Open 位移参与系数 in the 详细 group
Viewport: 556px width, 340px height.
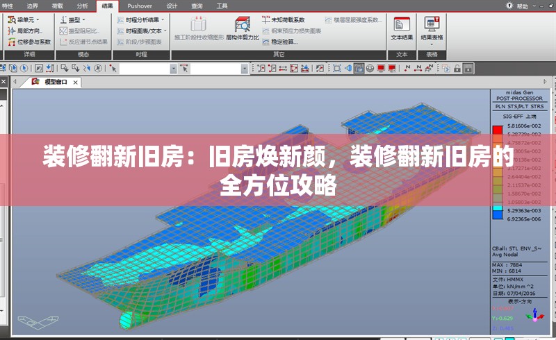(x=29, y=42)
